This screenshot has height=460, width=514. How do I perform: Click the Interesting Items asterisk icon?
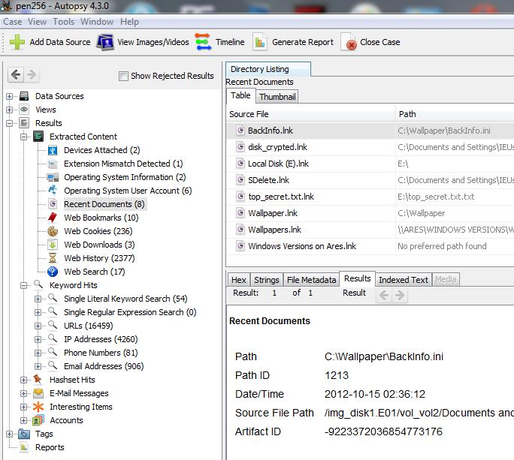tap(38, 407)
